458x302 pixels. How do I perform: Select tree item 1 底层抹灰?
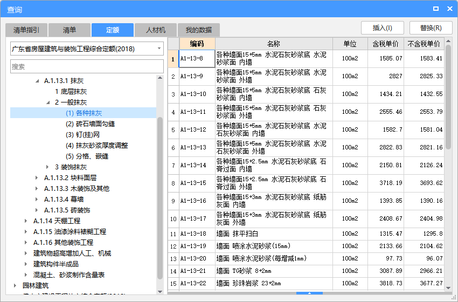71,92
